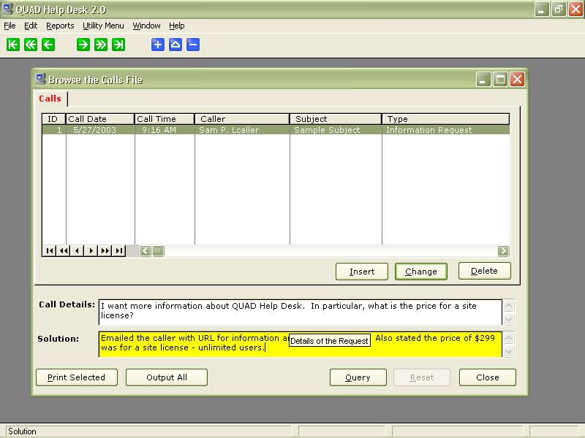Click inside the Call Details text field
This screenshot has width=585, height=438.
(x=301, y=312)
